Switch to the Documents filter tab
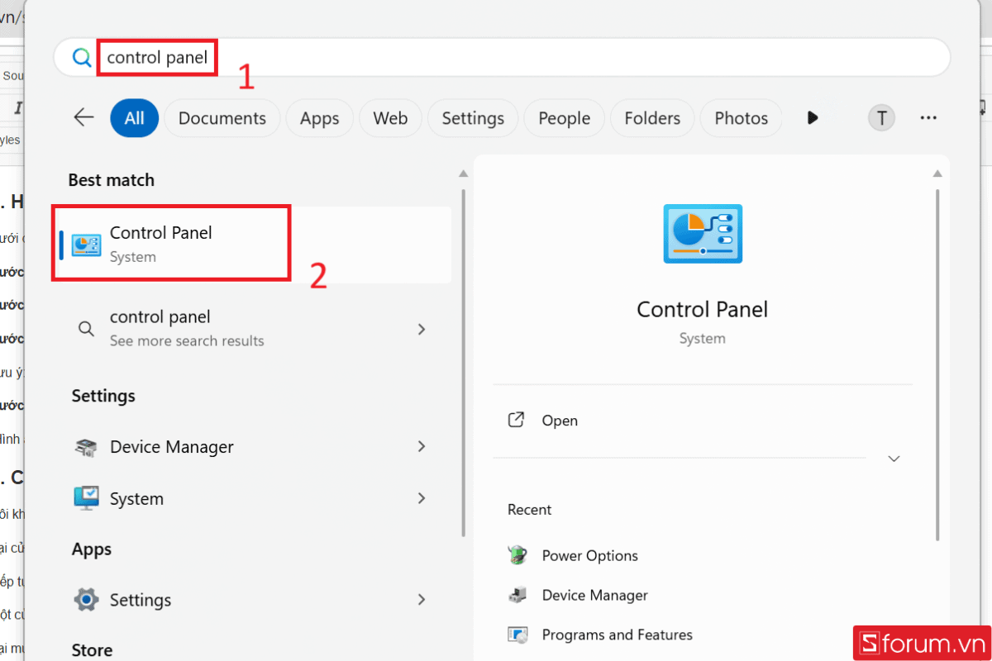 222,117
